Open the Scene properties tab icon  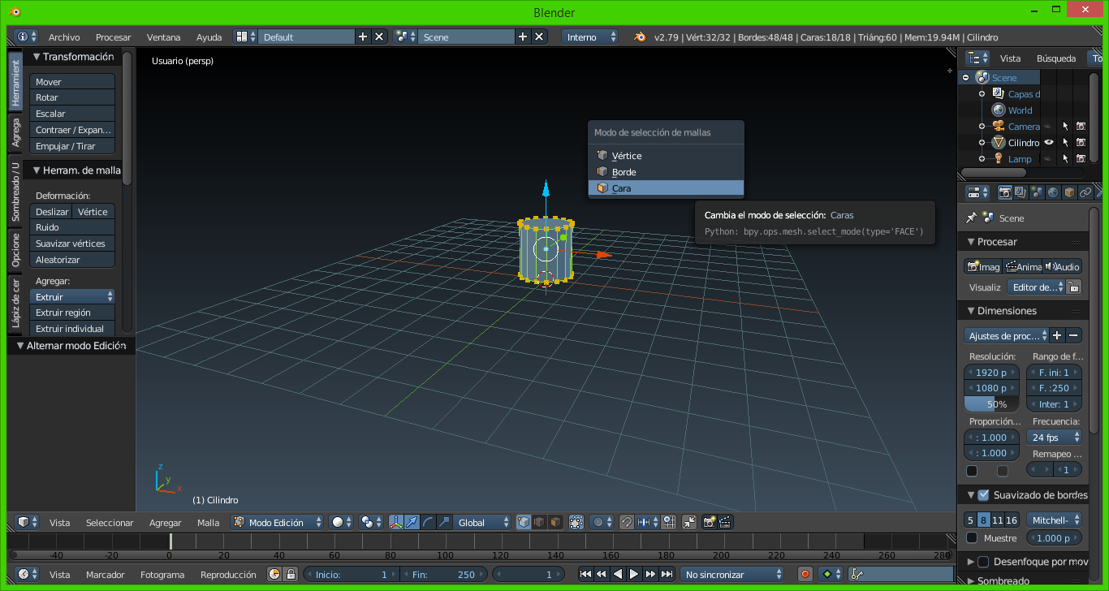(x=1037, y=192)
